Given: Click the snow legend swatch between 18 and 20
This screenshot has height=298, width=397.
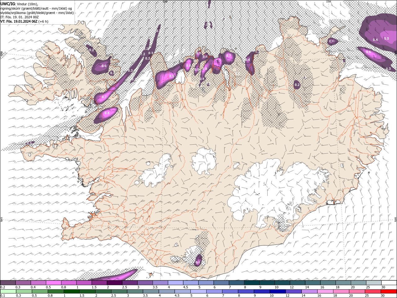Looking at the screenshot, I should click(x=343, y=283).
